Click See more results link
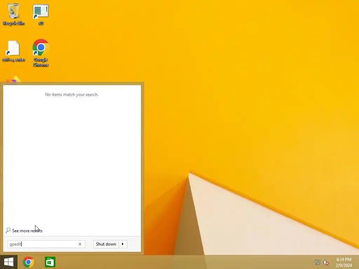Screen dimensions: 359x269 point(27,231)
